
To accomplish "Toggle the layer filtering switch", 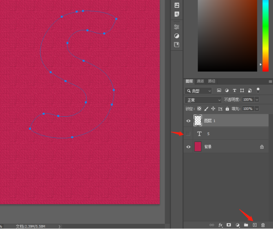I will [258, 90].
